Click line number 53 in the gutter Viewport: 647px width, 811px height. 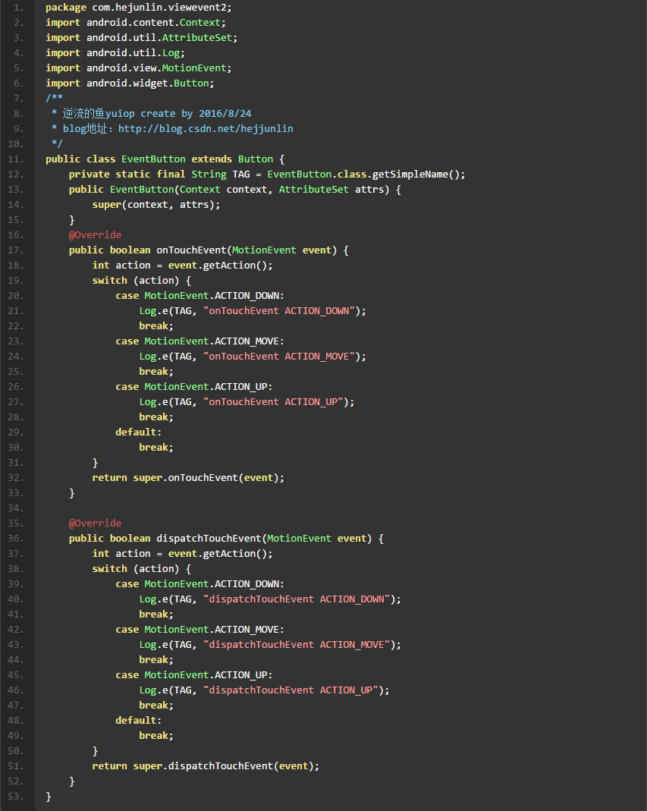(16, 797)
